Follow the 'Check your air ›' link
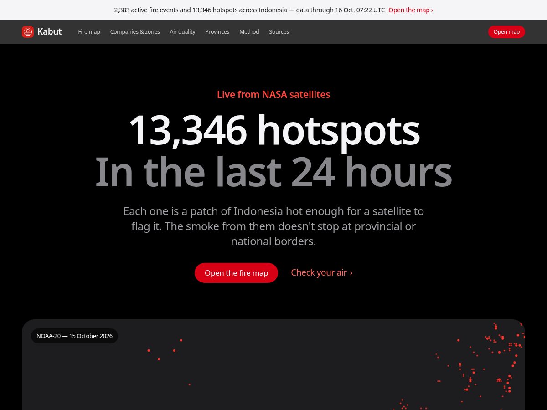The height and width of the screenshot is (410, 547). click(322, 272)
